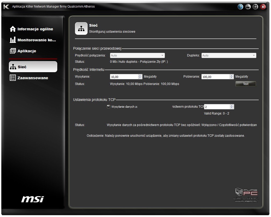This screenshot has width=271, height=217.
Task: Click the Wysyłanie speed input field
Action: [124, 77]
